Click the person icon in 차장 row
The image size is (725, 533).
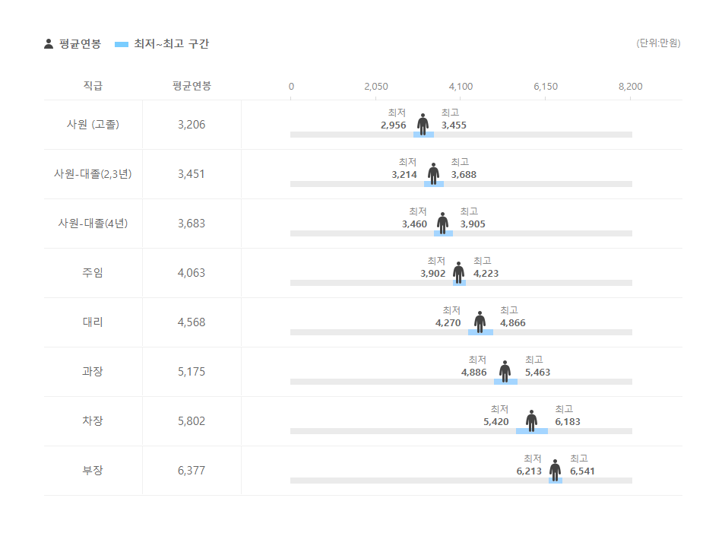pyautogui.click(x=531, y=420)
